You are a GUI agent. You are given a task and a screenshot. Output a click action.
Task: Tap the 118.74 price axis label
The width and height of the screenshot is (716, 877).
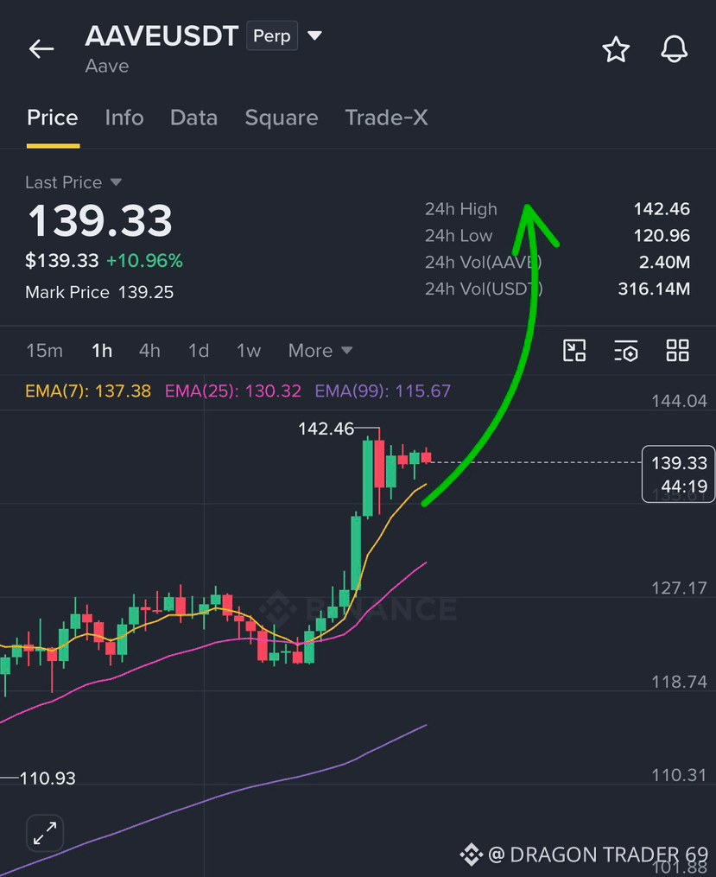click(x=679, y=682)
